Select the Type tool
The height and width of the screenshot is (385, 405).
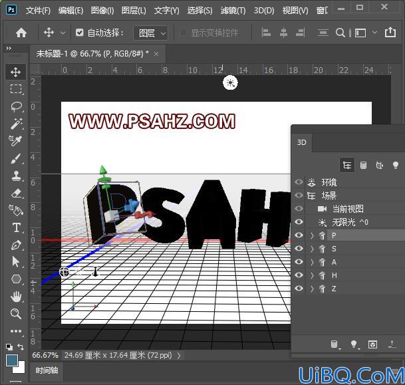(16, 227)
